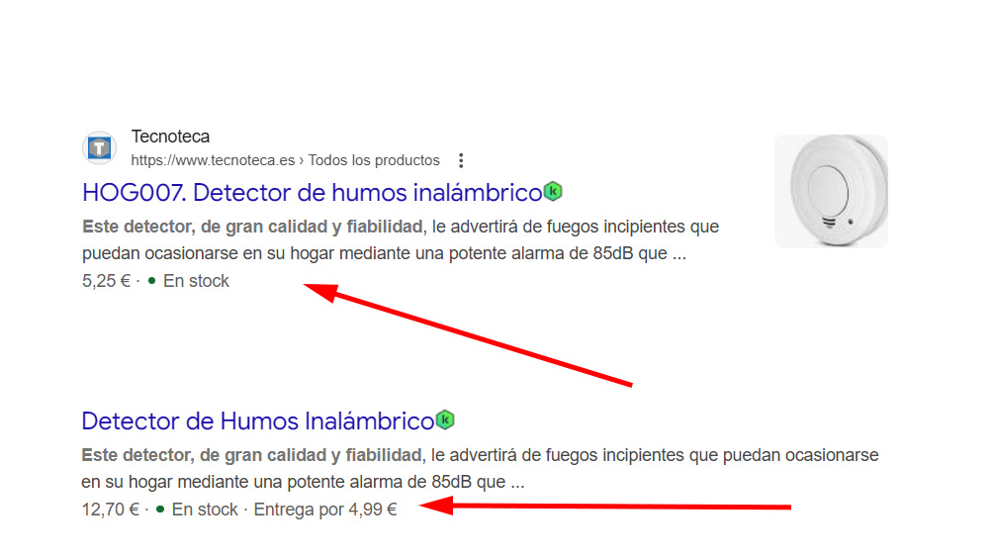Click the https://www.tecnoteca.es URL text
993x558 pixels.
tap(213, 160)
